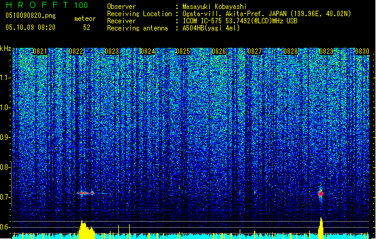Click the 0827 time marker
The height and width of the screenshot is (239, 376).
[255, 51]
